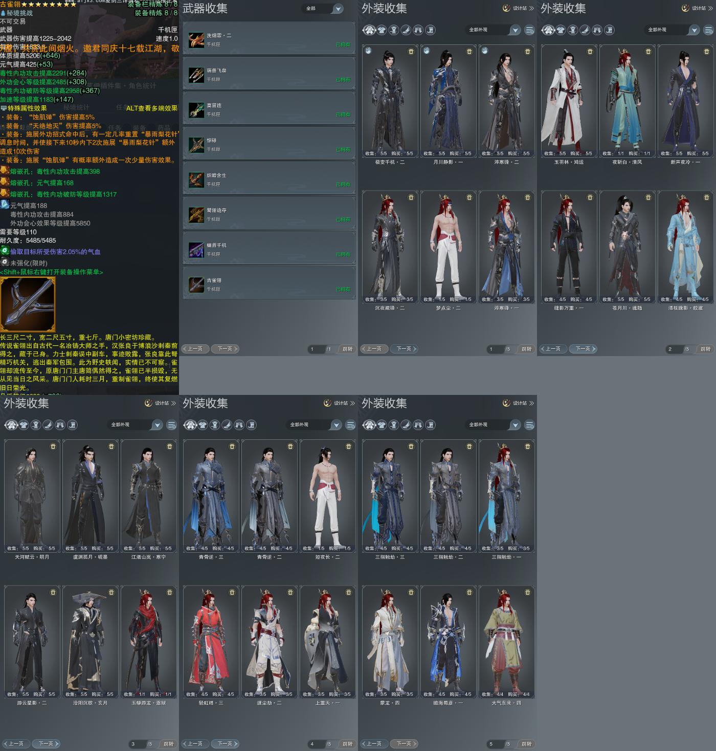This screenshot has height=751, width=716.
Task: Click ALT查看多端效果 text in tooltip
Action: (152, 108)
